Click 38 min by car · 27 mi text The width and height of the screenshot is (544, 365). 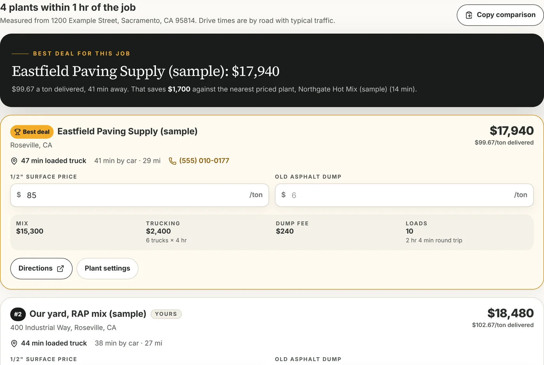(x=129, y=343)
